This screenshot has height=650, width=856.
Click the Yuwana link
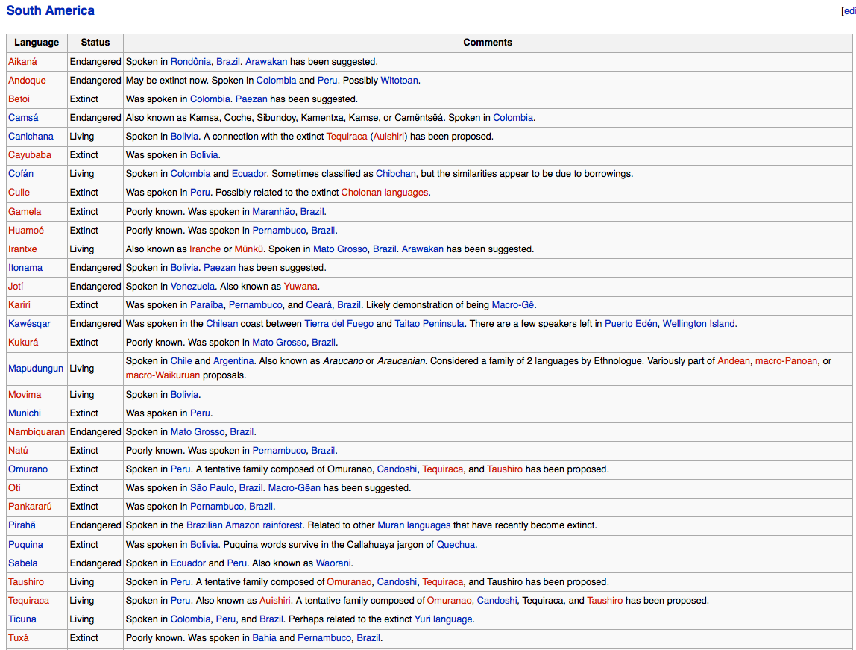pyautogui.click(x=300, y=287)
